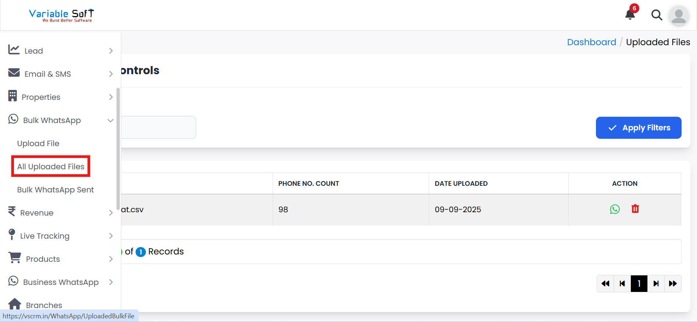The height and width of the screenshot is (322, 697).
Task: Open the Upload File submenu item
Action: point(38,143)
